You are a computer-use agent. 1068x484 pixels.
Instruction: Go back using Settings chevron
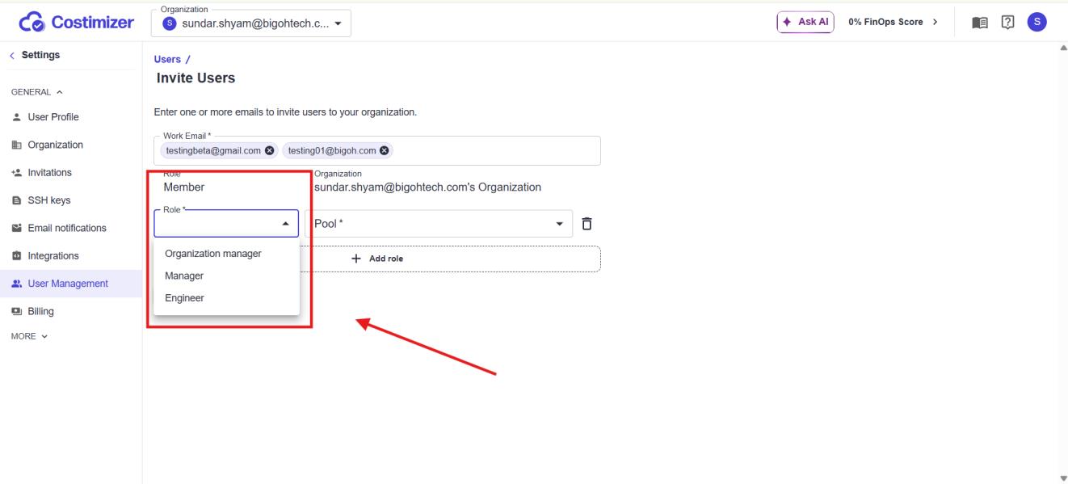[x=12, y=55]
